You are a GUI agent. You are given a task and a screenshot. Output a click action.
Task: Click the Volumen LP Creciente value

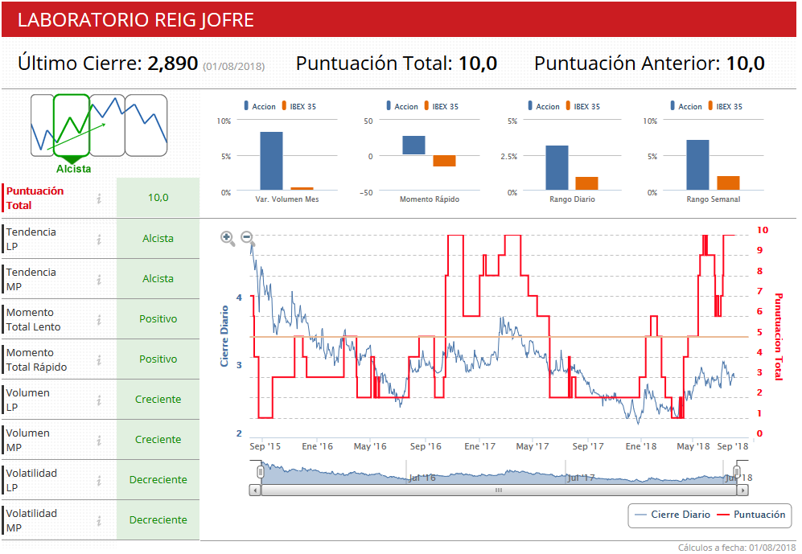coord(158,400)
